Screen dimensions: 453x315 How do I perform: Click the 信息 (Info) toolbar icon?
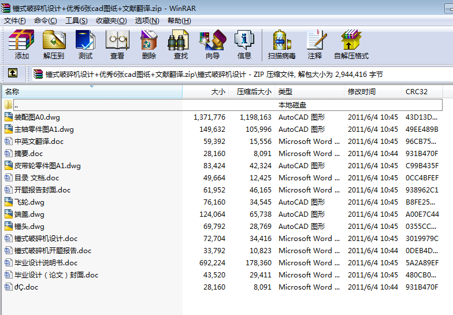click(244, 39)
